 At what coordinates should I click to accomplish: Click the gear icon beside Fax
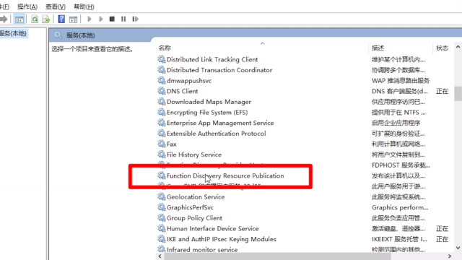(162, 144)
